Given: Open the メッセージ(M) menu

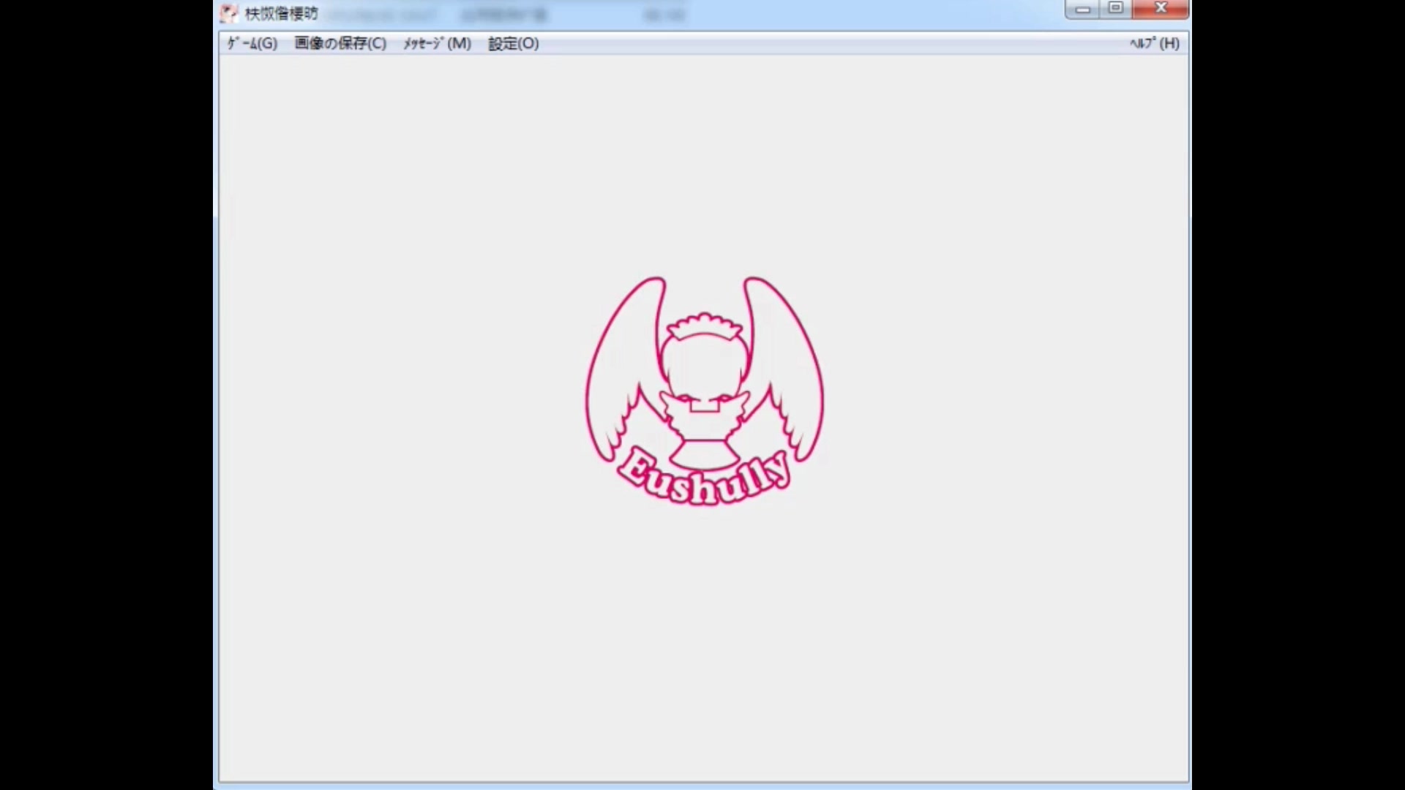Looking at the screenshot, I should [437, 43].
